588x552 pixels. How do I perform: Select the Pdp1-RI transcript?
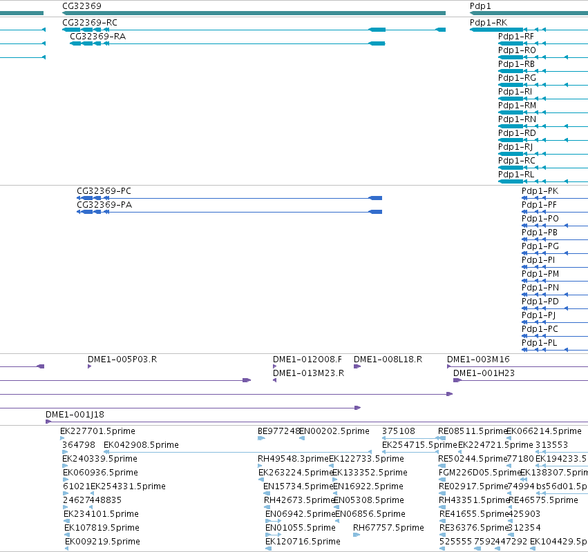click(543, 99)
